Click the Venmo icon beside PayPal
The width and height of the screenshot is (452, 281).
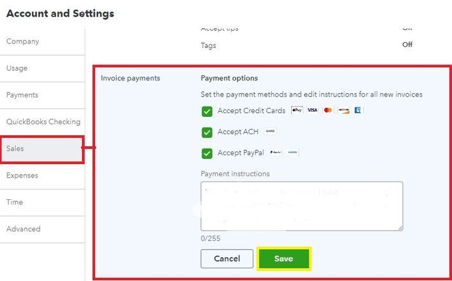pos(292,153)
